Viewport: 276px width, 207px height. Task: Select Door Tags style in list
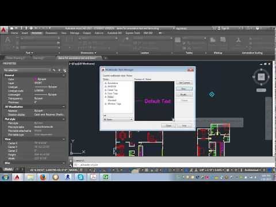pyautogui.click(x=113, y=93)
